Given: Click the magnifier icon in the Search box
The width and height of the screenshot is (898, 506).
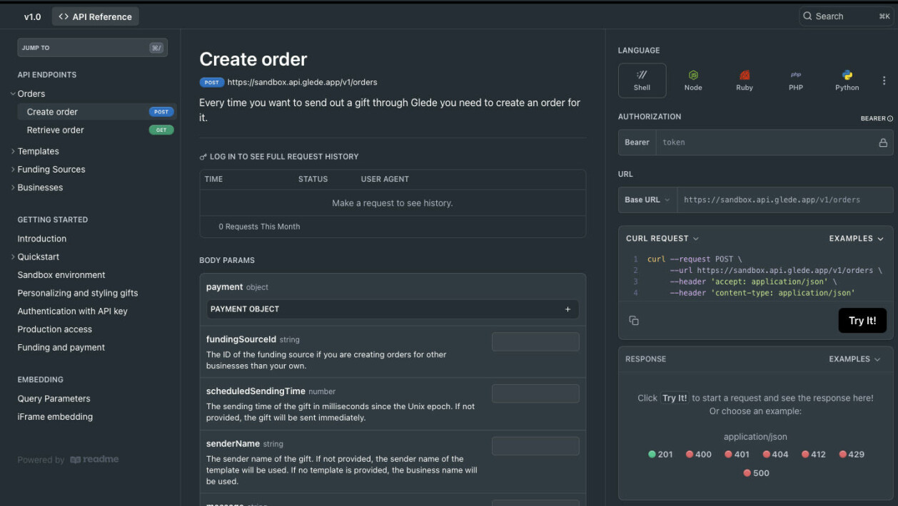Looking at the screenshot, I should (x=807, y=16).
